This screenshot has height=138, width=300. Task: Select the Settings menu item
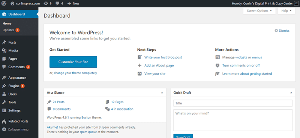14,110
